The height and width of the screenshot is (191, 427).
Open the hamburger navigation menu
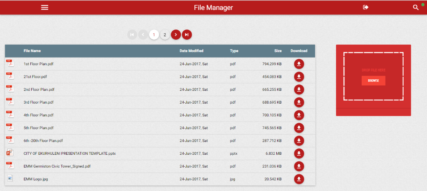point(45,8)
